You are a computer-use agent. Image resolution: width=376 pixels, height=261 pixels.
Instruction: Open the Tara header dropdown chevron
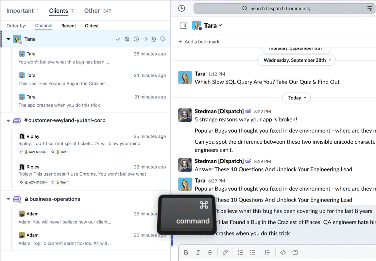click(x=220, y=25)
